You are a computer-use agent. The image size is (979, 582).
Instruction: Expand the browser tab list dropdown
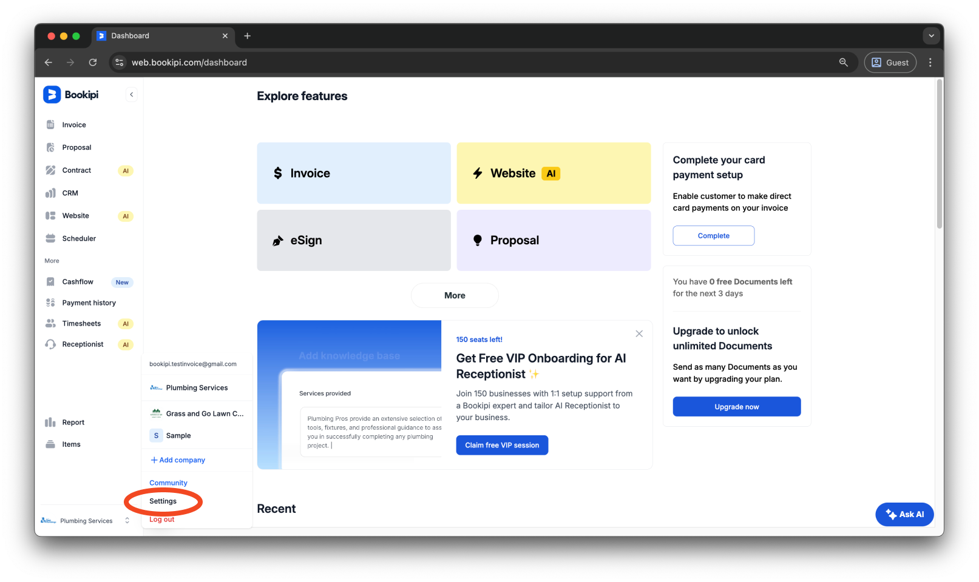[x=931, y=36]
